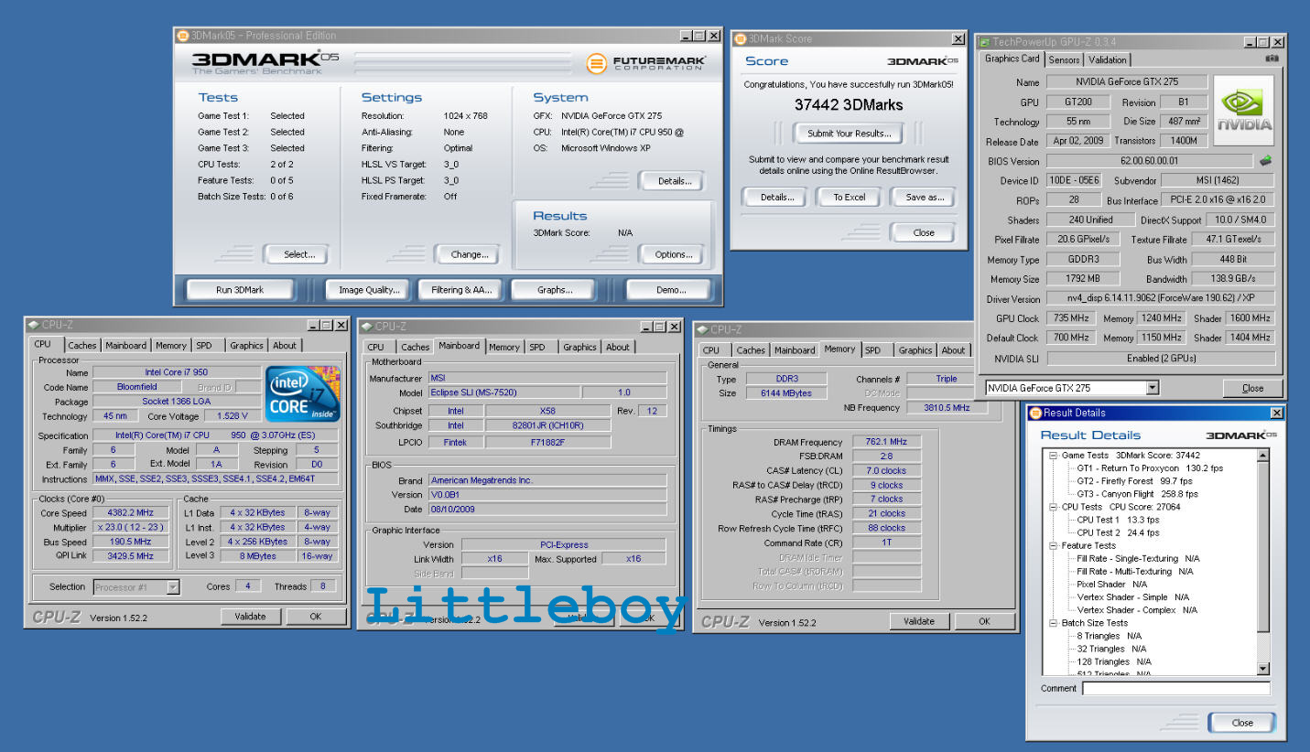Click the 37442 3DMarks score text
The height and width of the screenshot is (752, 1310).
point(849,105)
